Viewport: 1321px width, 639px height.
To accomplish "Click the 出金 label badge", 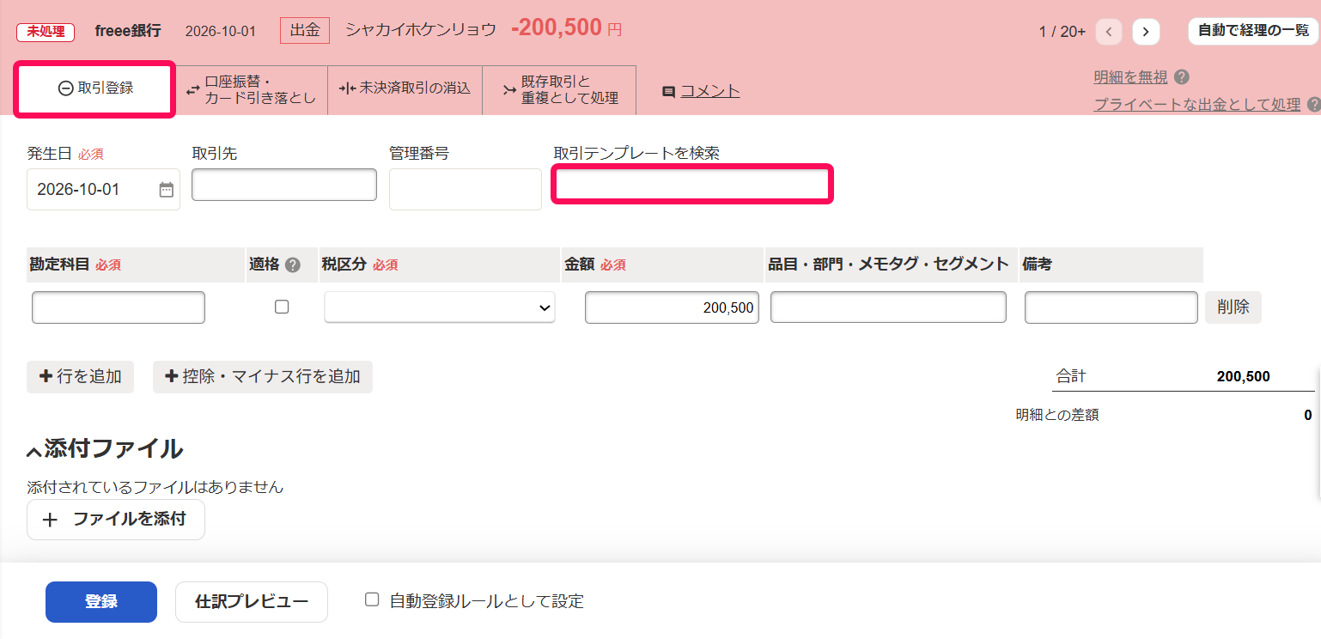I will point(305,30).
